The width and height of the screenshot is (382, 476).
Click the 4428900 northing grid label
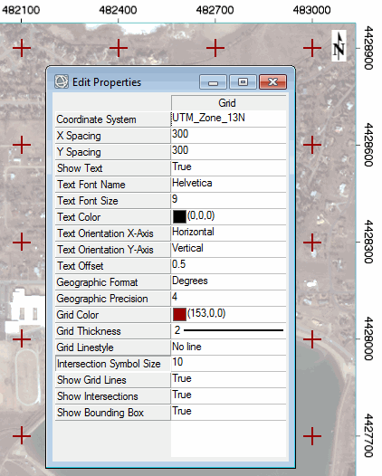click(x=368, y=48)
